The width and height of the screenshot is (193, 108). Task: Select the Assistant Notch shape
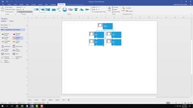coord(17,38)
